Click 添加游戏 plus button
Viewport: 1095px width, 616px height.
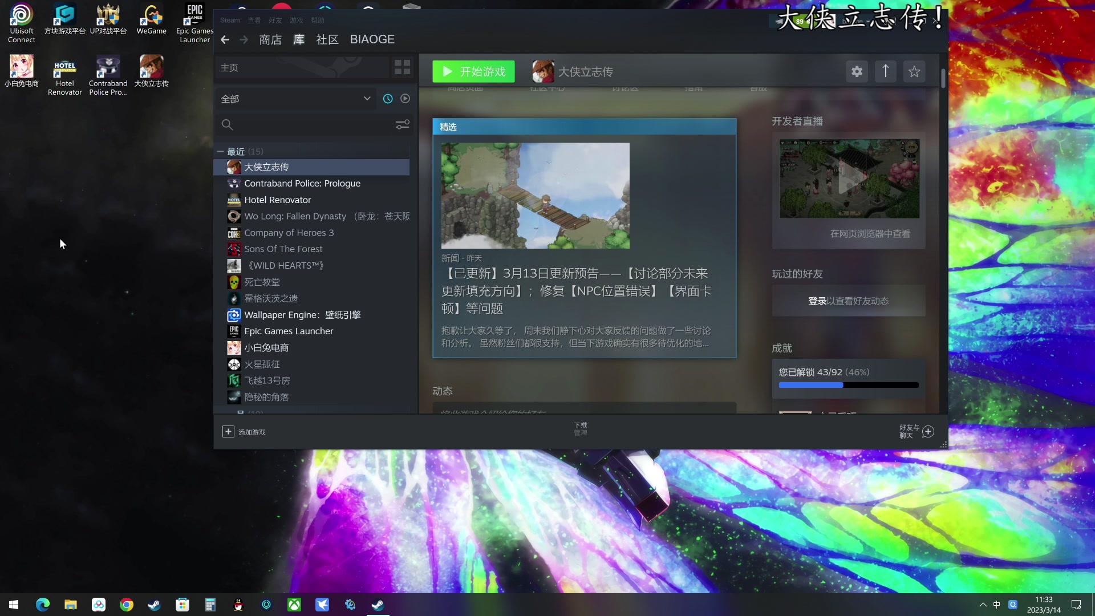point(244,432)
